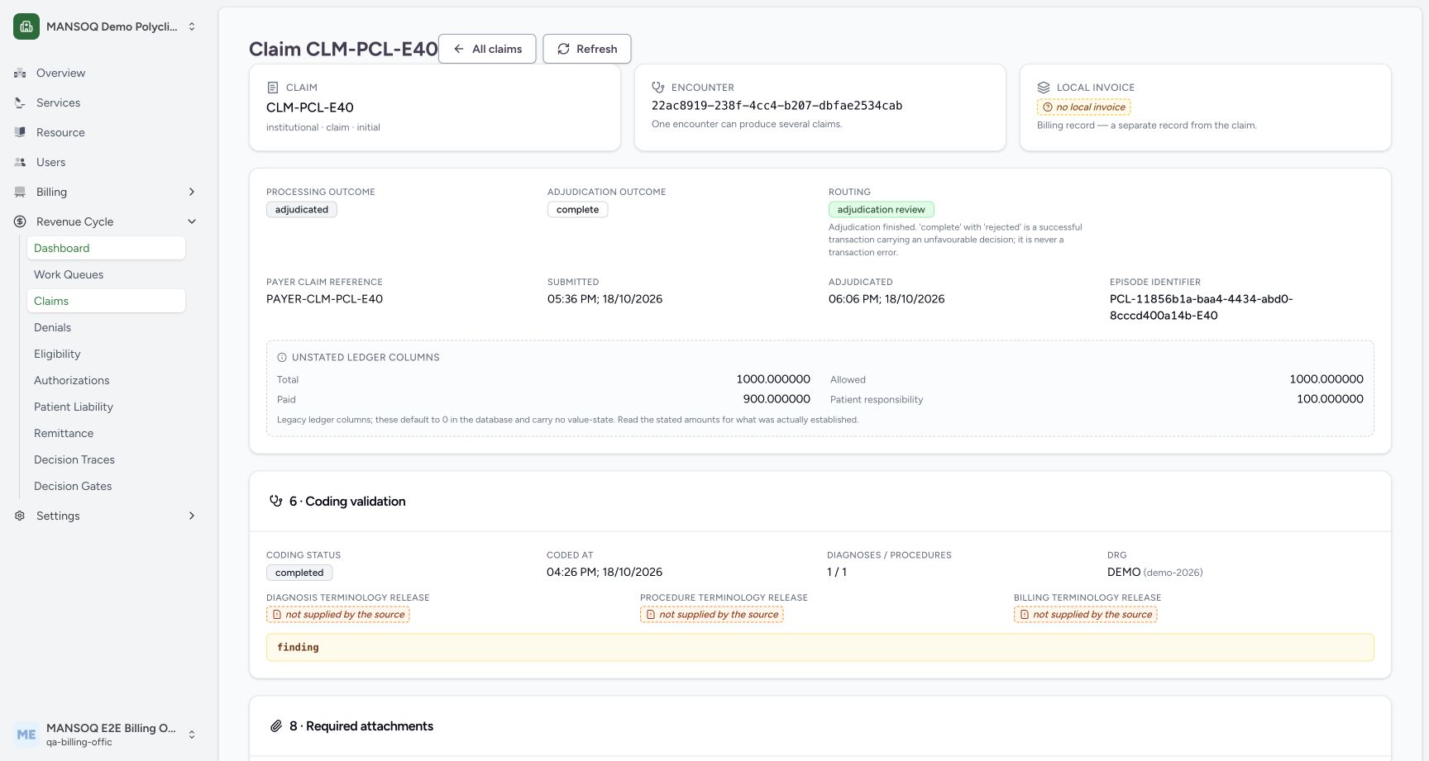Open the Revenue Cycle Dashboard
1429x761 pixels.
(106, 248)
